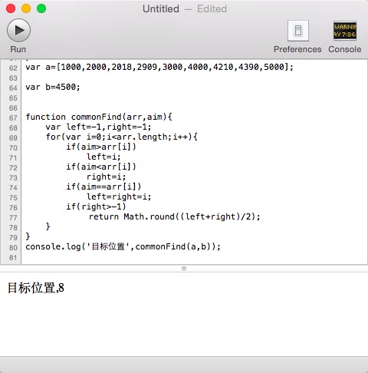Click the split-pane divider handle dot
This screenshot has width=368, height=373.
coord(184,269)
